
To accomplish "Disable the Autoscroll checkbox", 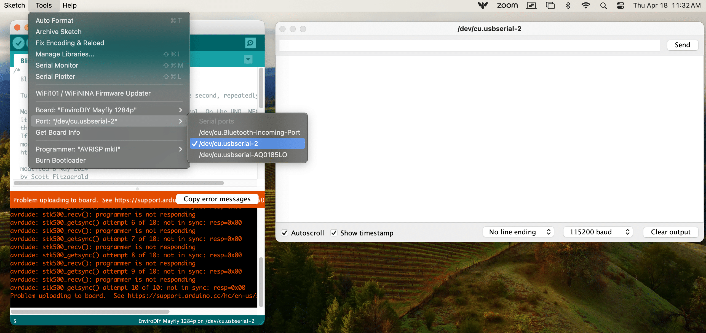I will pos(285,233).
